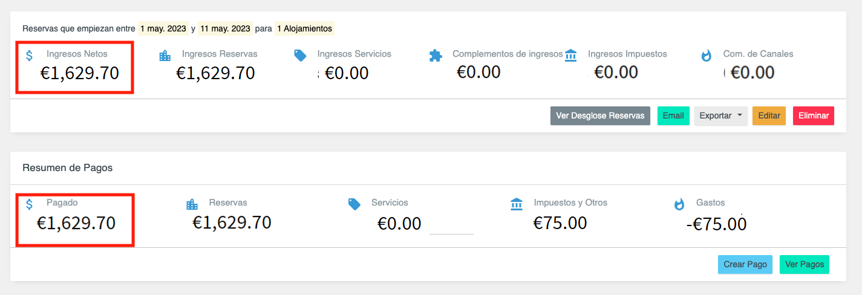
Task: Click the Crear Pago button
Action: pyautogui.click(x=745, y=264)
